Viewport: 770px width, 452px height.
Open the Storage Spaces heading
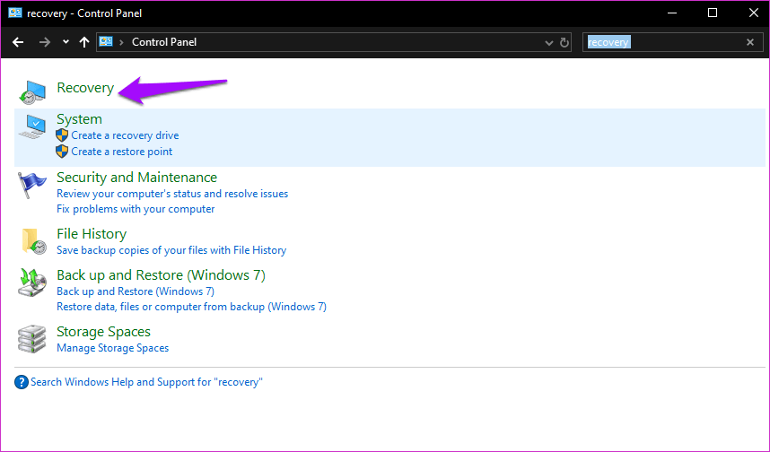[x=103, y=332]
